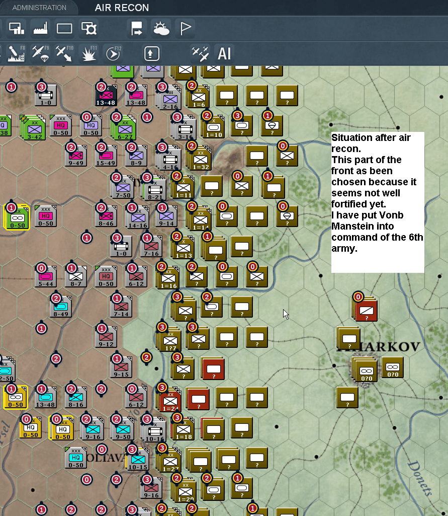Select the black 13-48 motorized unit
This screenshot has width=448, height=516.
(106, 96)
